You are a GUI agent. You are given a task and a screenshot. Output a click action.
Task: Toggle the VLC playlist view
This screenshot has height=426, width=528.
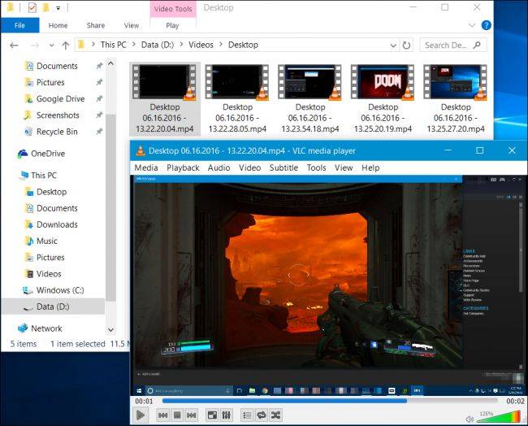[247, 415]
